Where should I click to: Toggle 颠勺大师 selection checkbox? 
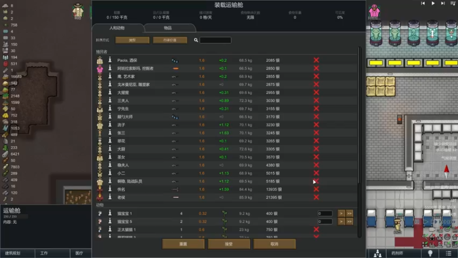[317, 116]
